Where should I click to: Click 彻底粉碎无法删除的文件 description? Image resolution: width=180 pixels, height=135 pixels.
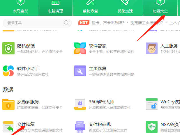(108, 130)
